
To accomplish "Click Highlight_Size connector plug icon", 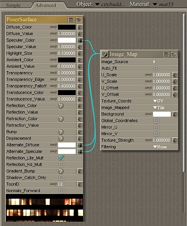I will 80,53.
